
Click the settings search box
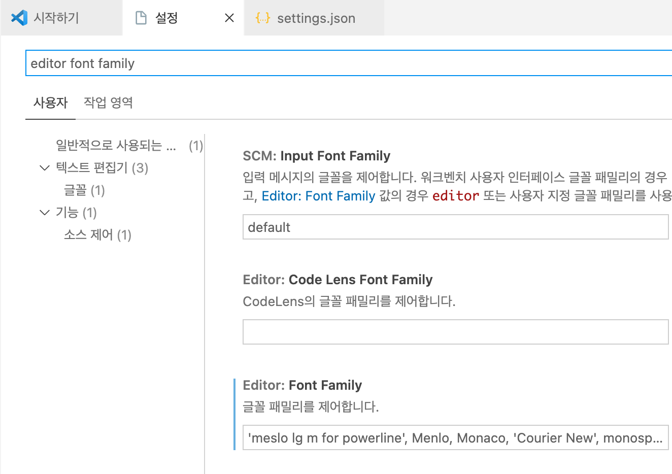pyautogui.click(x=348, y=63)
